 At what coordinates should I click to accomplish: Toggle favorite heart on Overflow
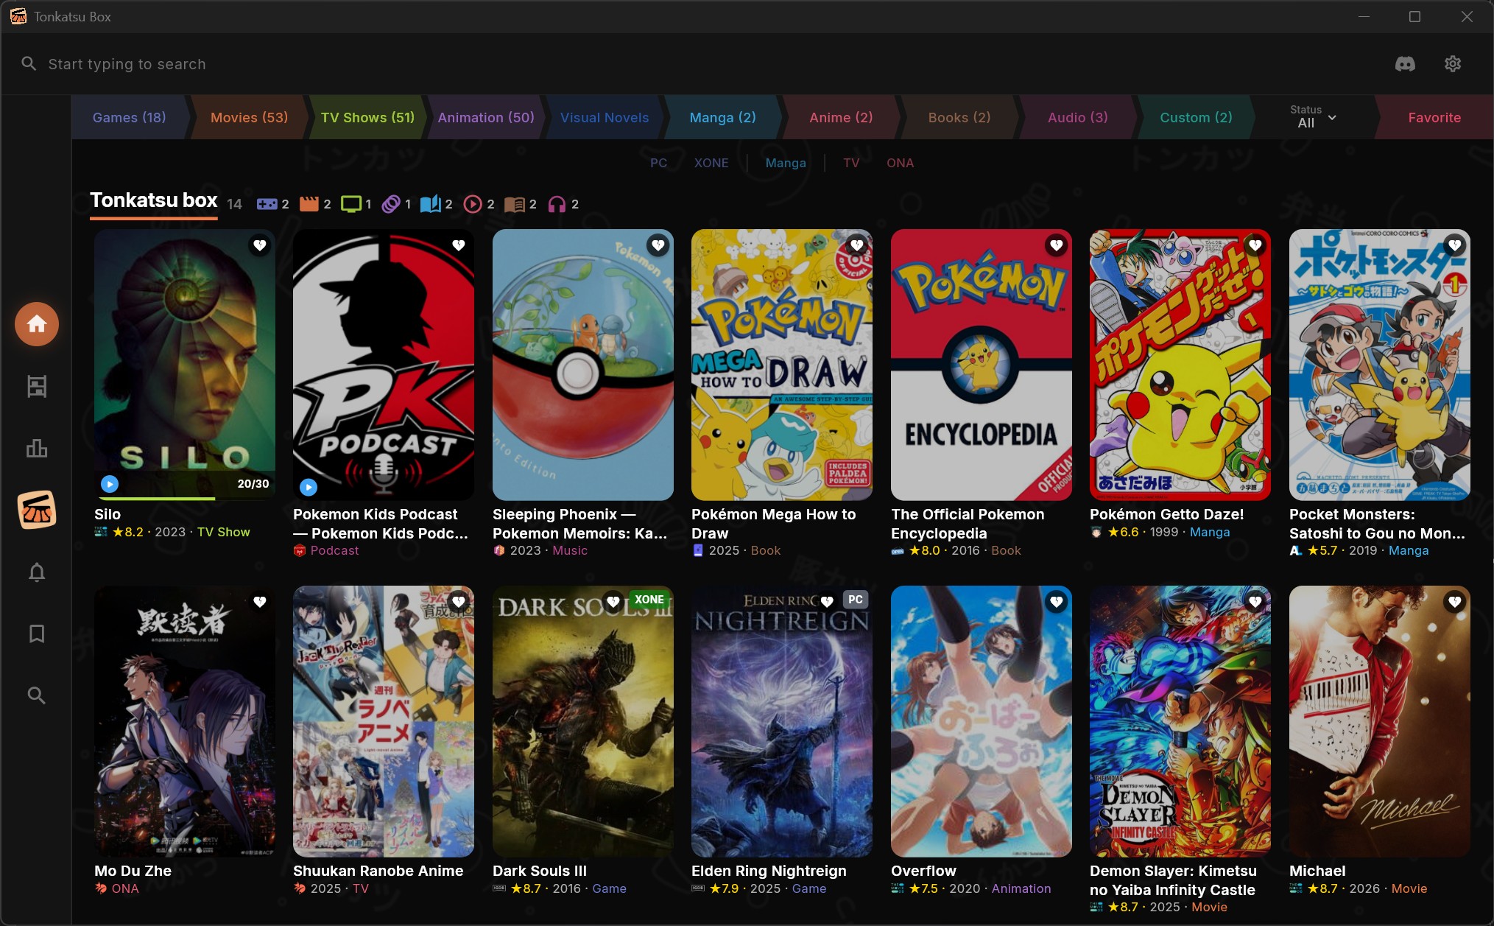click(1056, 602)
